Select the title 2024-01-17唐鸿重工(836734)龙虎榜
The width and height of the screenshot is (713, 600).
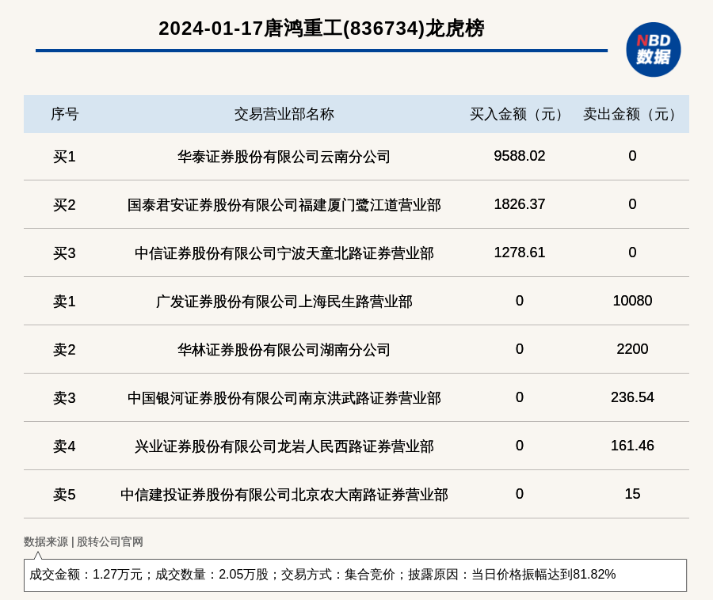coord(322,28)
